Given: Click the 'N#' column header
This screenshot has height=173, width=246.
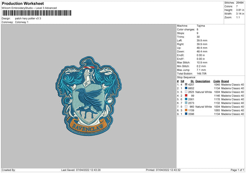Looking at the screenshot, I should click(x=182, y=81).
